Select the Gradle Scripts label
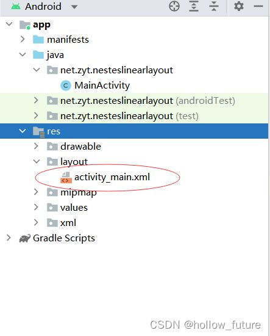Viewport: 270px width, 336px height. [x=64, y=238]
